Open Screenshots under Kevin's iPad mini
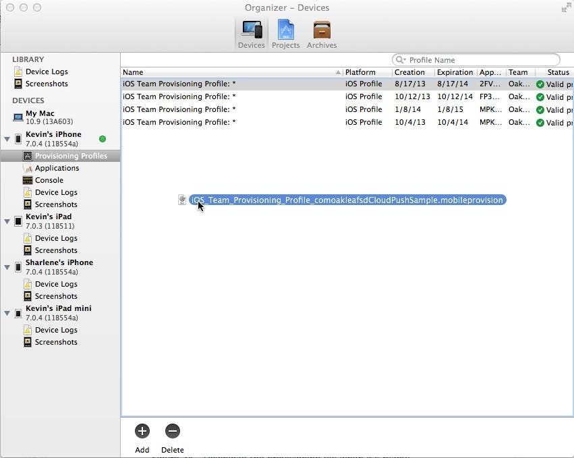Viewport: 574px width, 458px height. (56, 342)
